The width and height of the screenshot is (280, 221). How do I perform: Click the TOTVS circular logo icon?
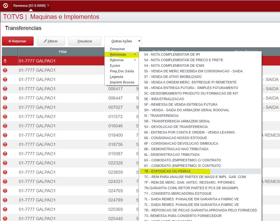[6, 6]
